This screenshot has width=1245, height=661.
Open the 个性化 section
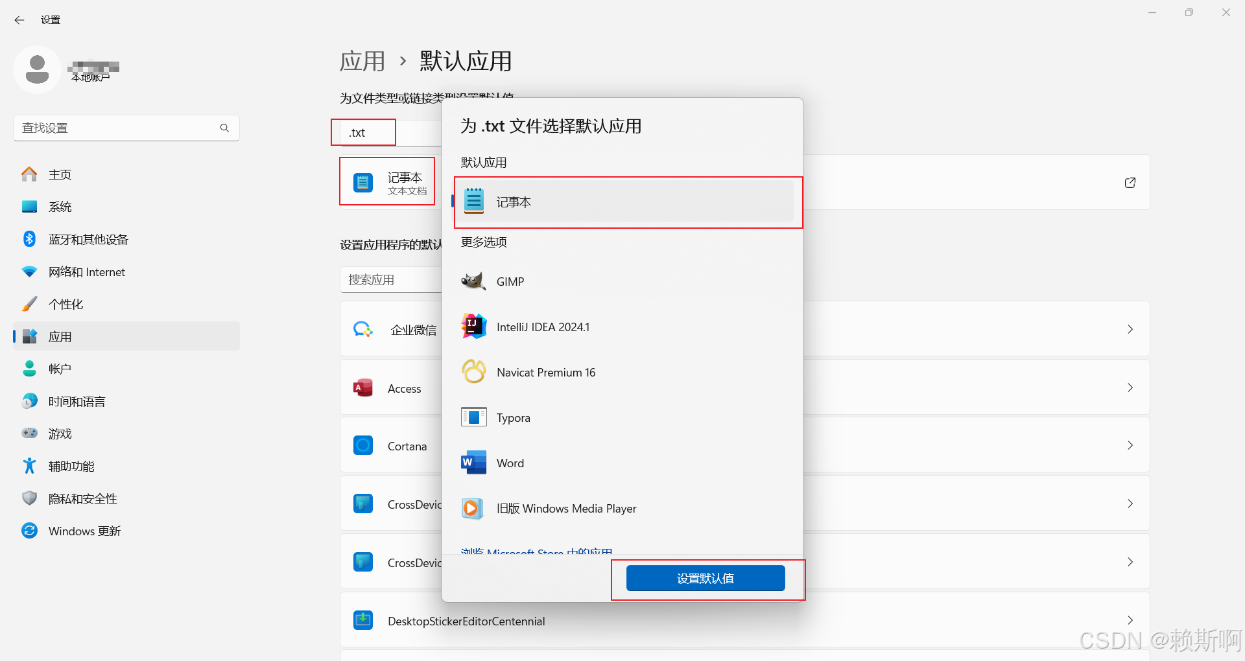[x=126, y=304]
